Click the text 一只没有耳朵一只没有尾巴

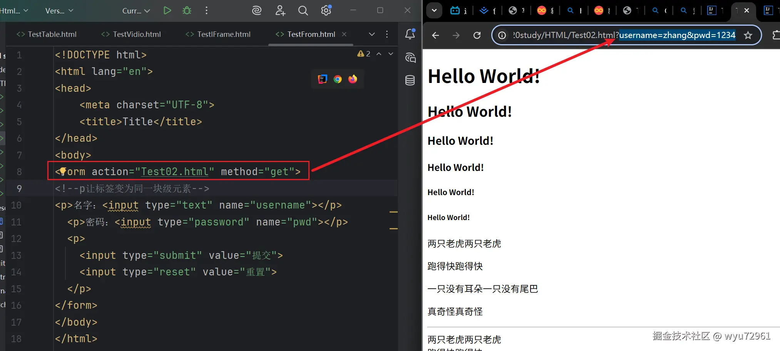pyautogui.click(x=483, y=289)
